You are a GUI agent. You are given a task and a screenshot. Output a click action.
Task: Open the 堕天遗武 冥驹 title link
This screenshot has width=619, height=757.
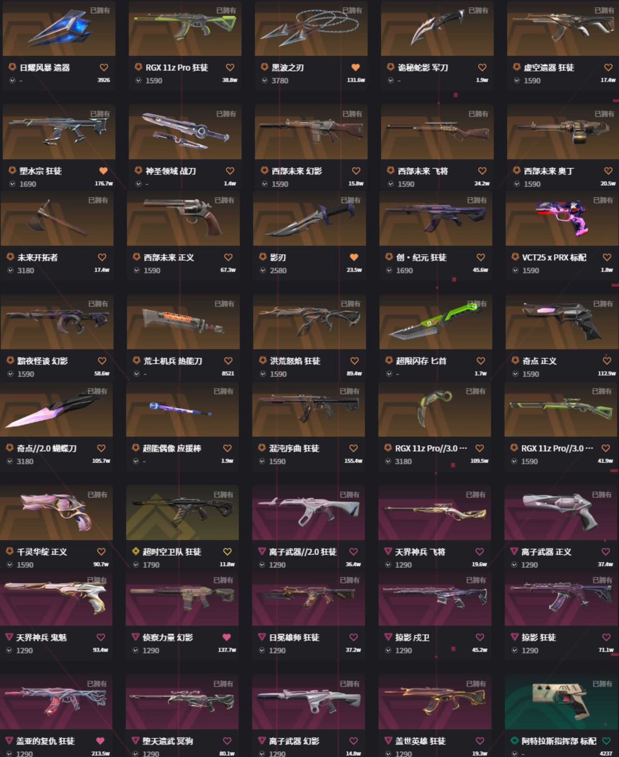(x=167, y=741)
